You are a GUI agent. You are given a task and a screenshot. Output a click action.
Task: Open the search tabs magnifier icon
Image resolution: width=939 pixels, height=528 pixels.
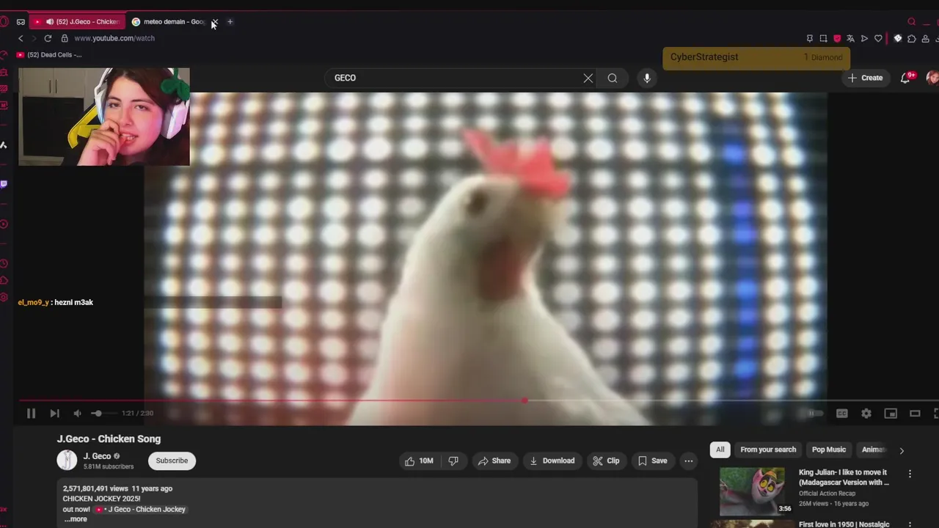tap(912, 22)
